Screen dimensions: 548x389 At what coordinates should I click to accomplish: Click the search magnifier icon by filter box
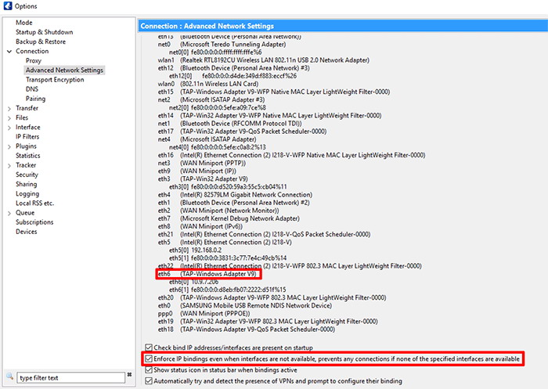point(9,376)
